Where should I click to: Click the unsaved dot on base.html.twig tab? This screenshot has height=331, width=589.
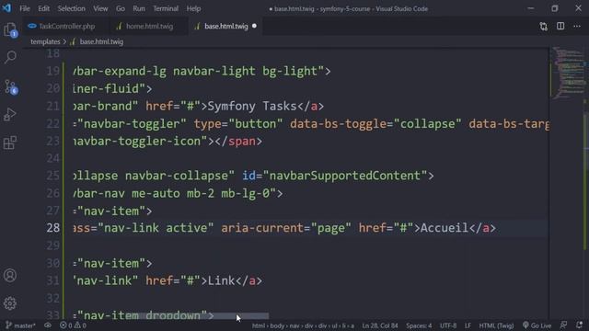click(254, 26)
